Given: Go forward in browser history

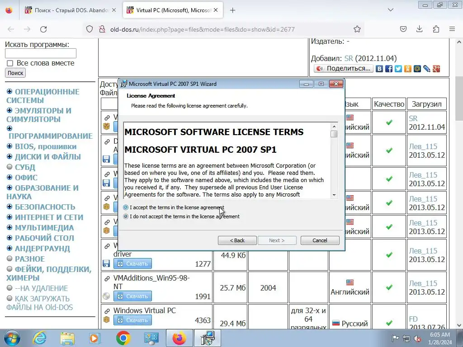Looking at the screenshot, I should click(x=27, y=29).
